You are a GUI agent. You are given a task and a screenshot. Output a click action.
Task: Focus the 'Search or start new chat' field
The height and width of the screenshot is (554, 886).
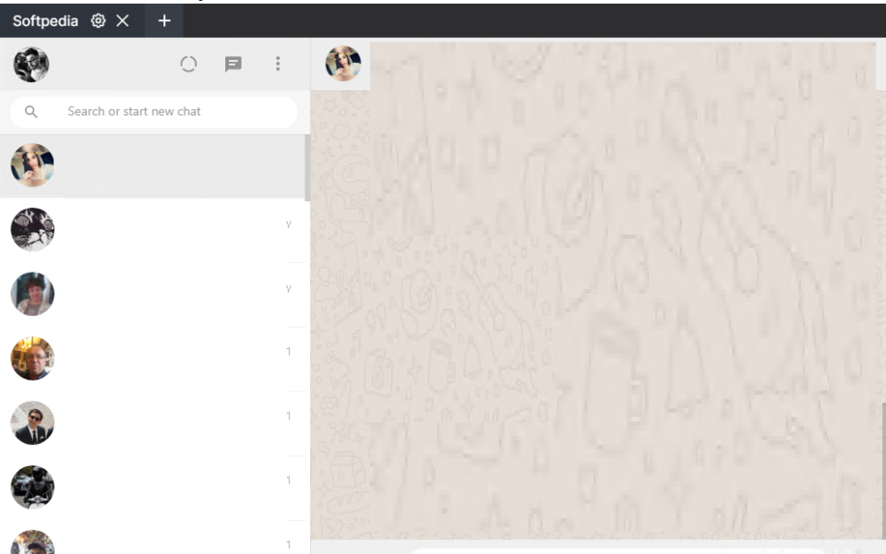point(154,112)
